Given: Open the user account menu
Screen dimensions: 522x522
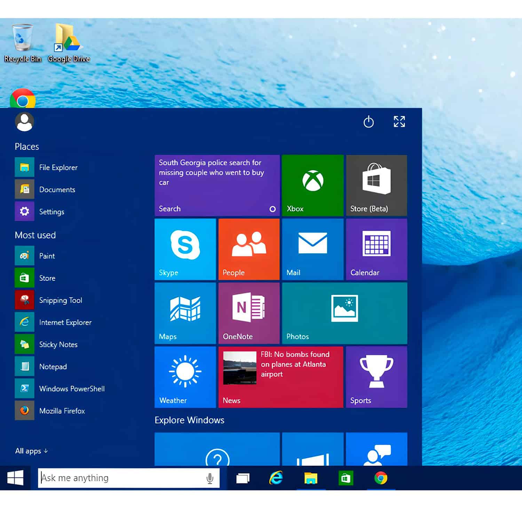Looking at the screenshot, I should pyautogui.click(x=24, y=122).
